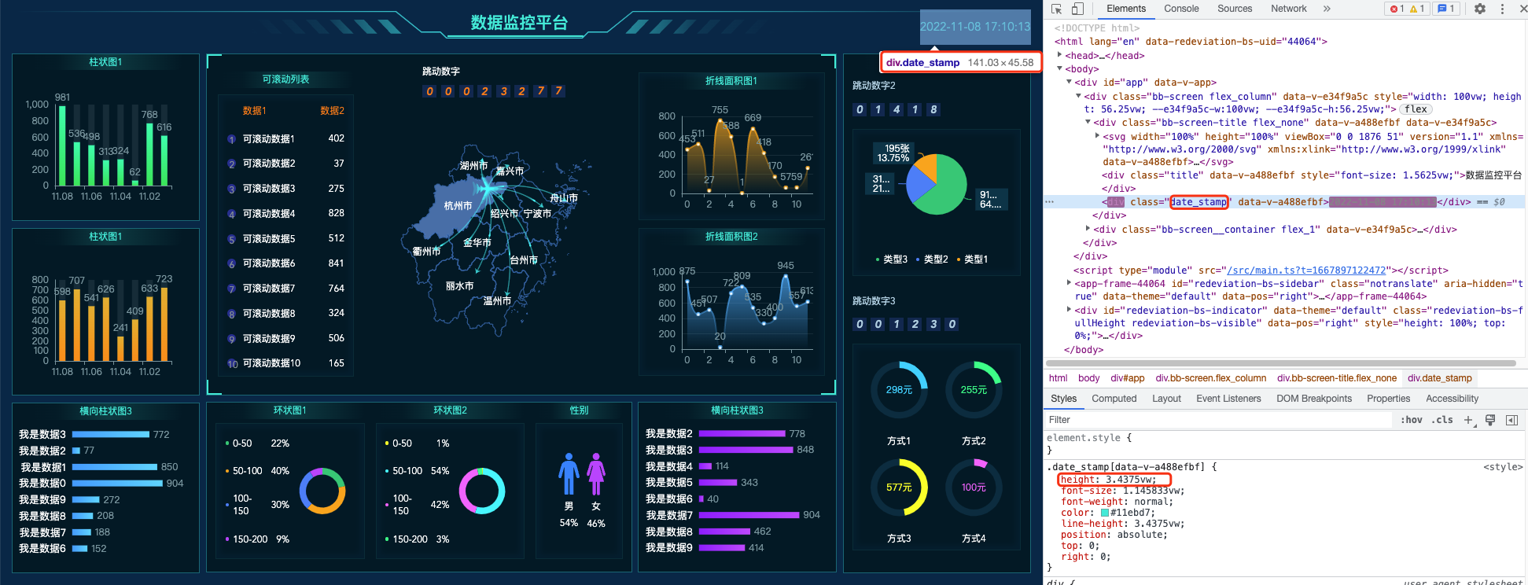Image resolution: width=1528 pixels, height=585 pixels.
Task: Open the Styles pane tab
Action: pos(1063,399)
